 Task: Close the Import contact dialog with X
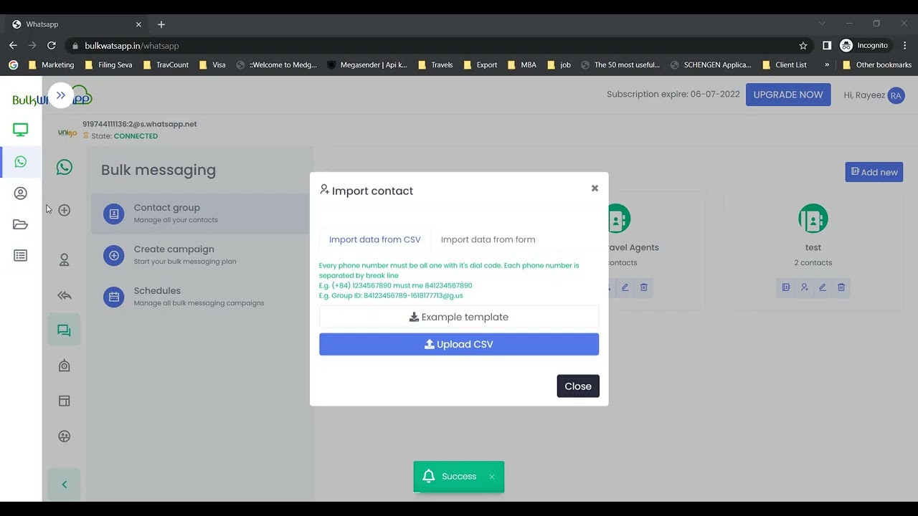595,188
